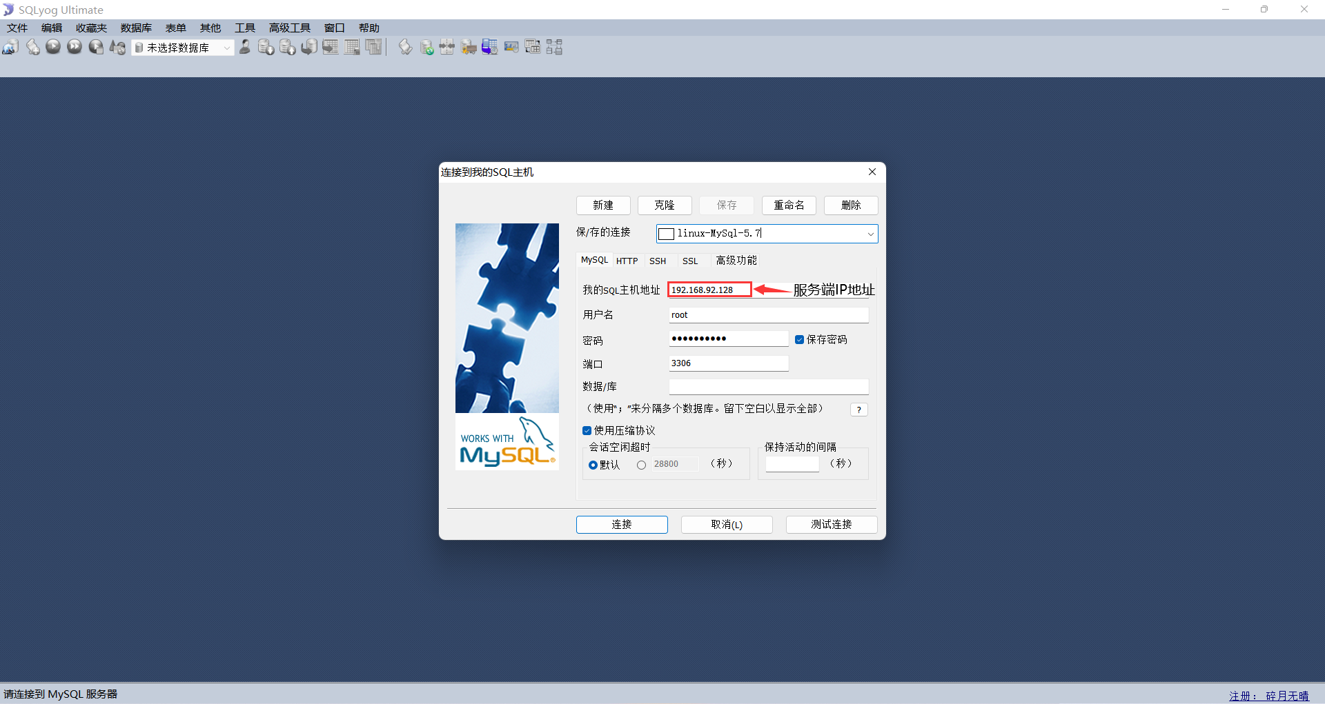Click the password input field

click(x=729, y=339)
